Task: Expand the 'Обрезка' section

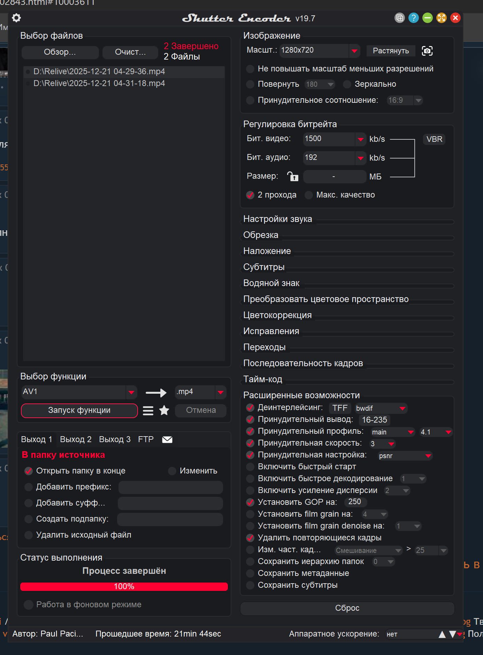Action: 261,235
